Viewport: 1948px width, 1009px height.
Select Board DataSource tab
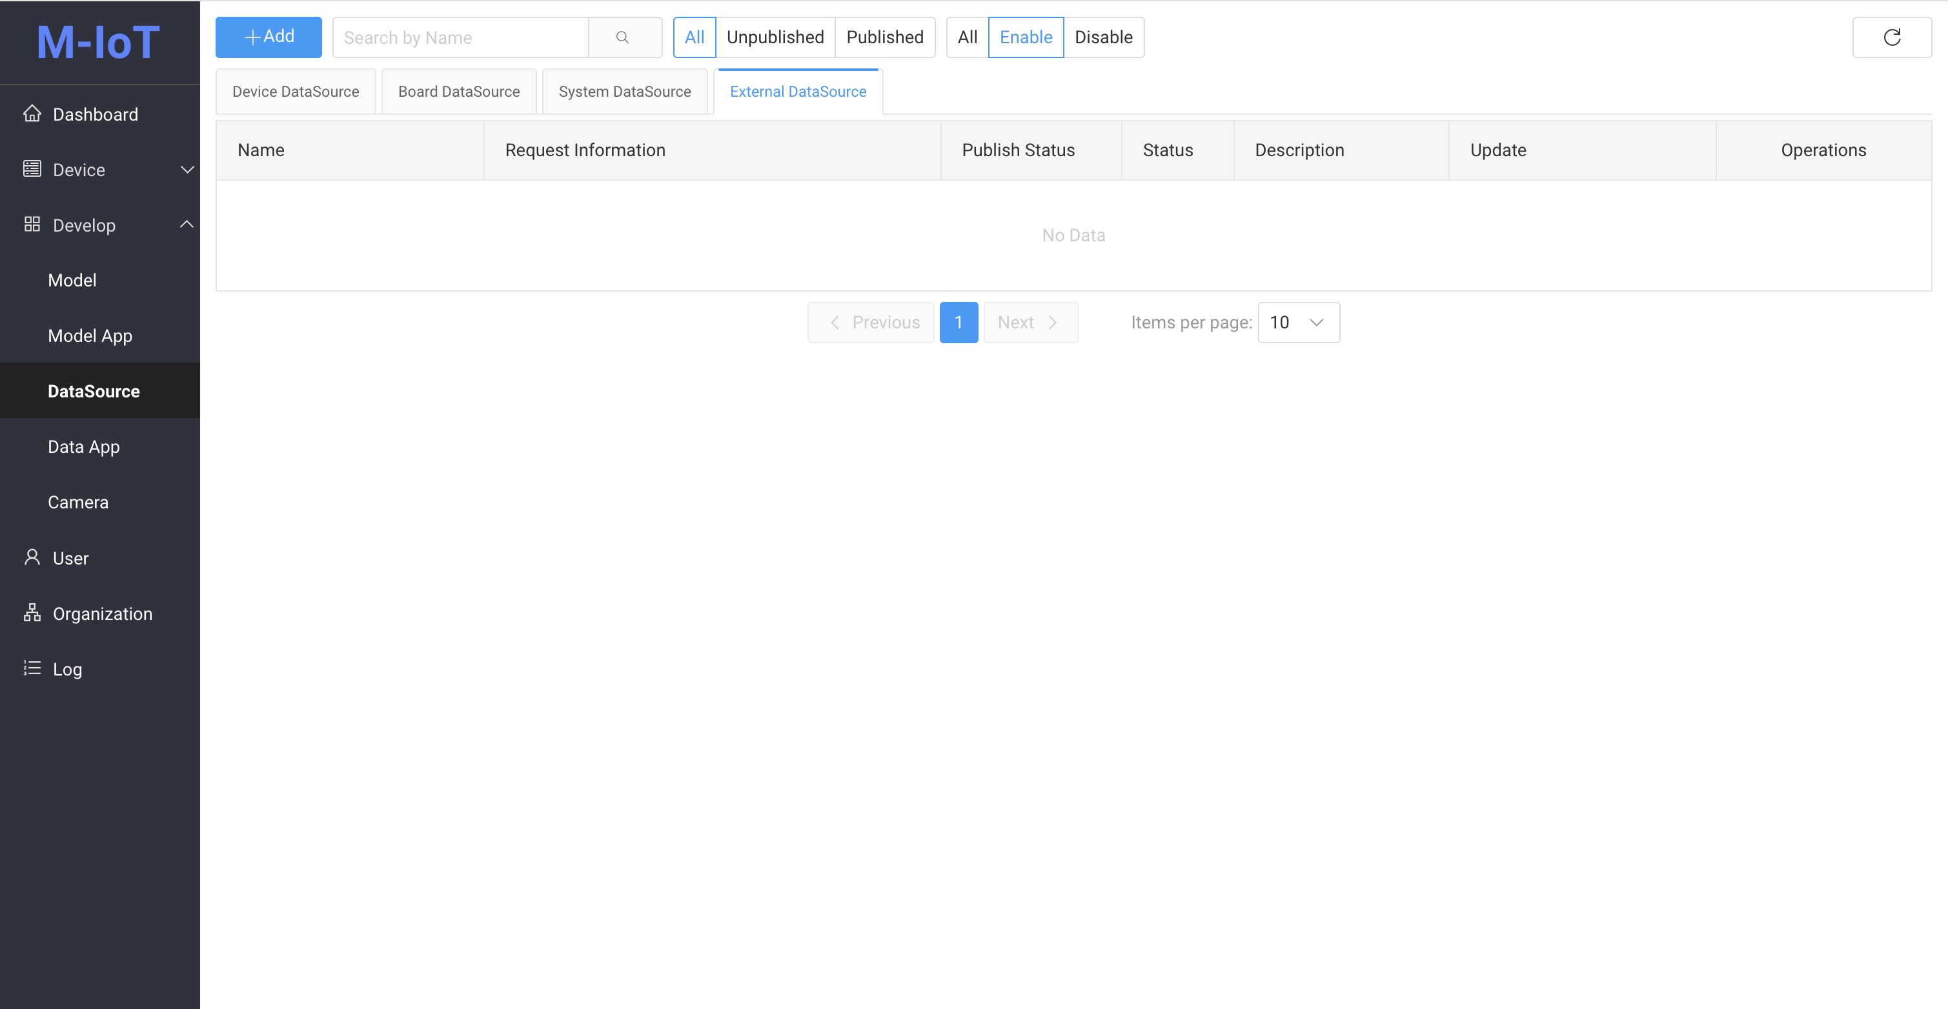click(458, 90)
